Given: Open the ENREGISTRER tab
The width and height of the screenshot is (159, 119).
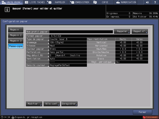Looking at the screenshot, I should click(x=80, y=2).
